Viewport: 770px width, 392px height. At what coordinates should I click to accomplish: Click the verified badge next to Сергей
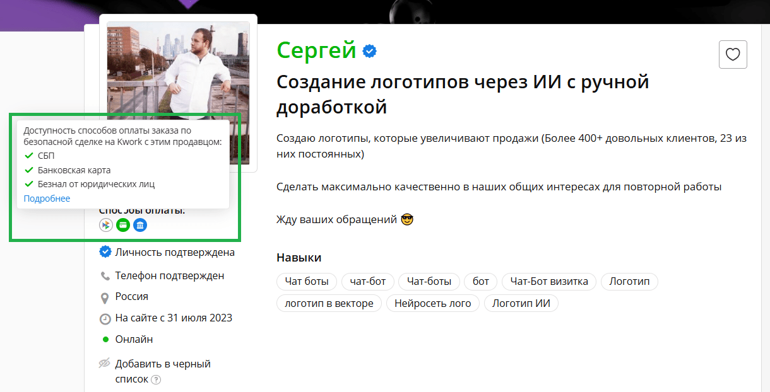[x=370, y=51]
